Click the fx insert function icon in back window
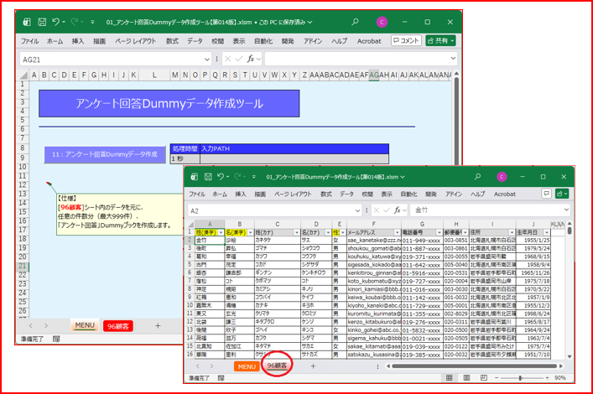 (250, 59)
